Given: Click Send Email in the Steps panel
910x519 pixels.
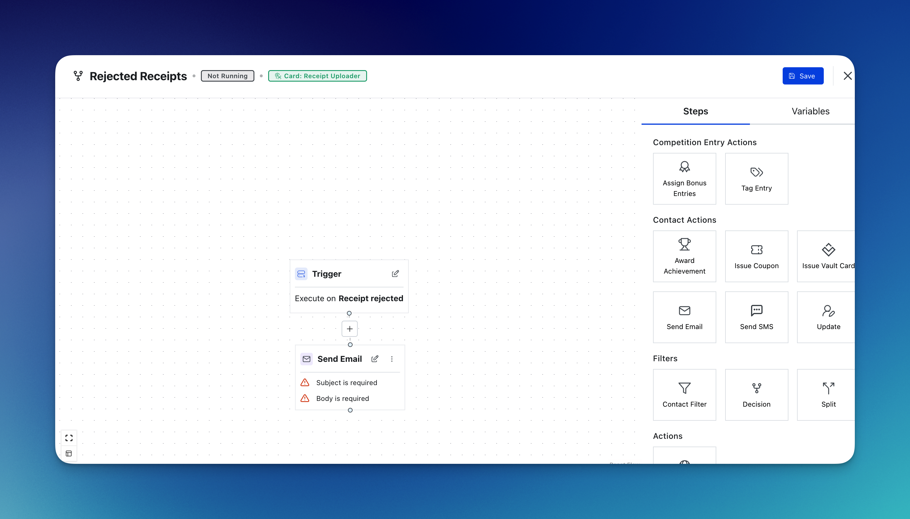Looking at the screenshot, I should pos(684,317).
